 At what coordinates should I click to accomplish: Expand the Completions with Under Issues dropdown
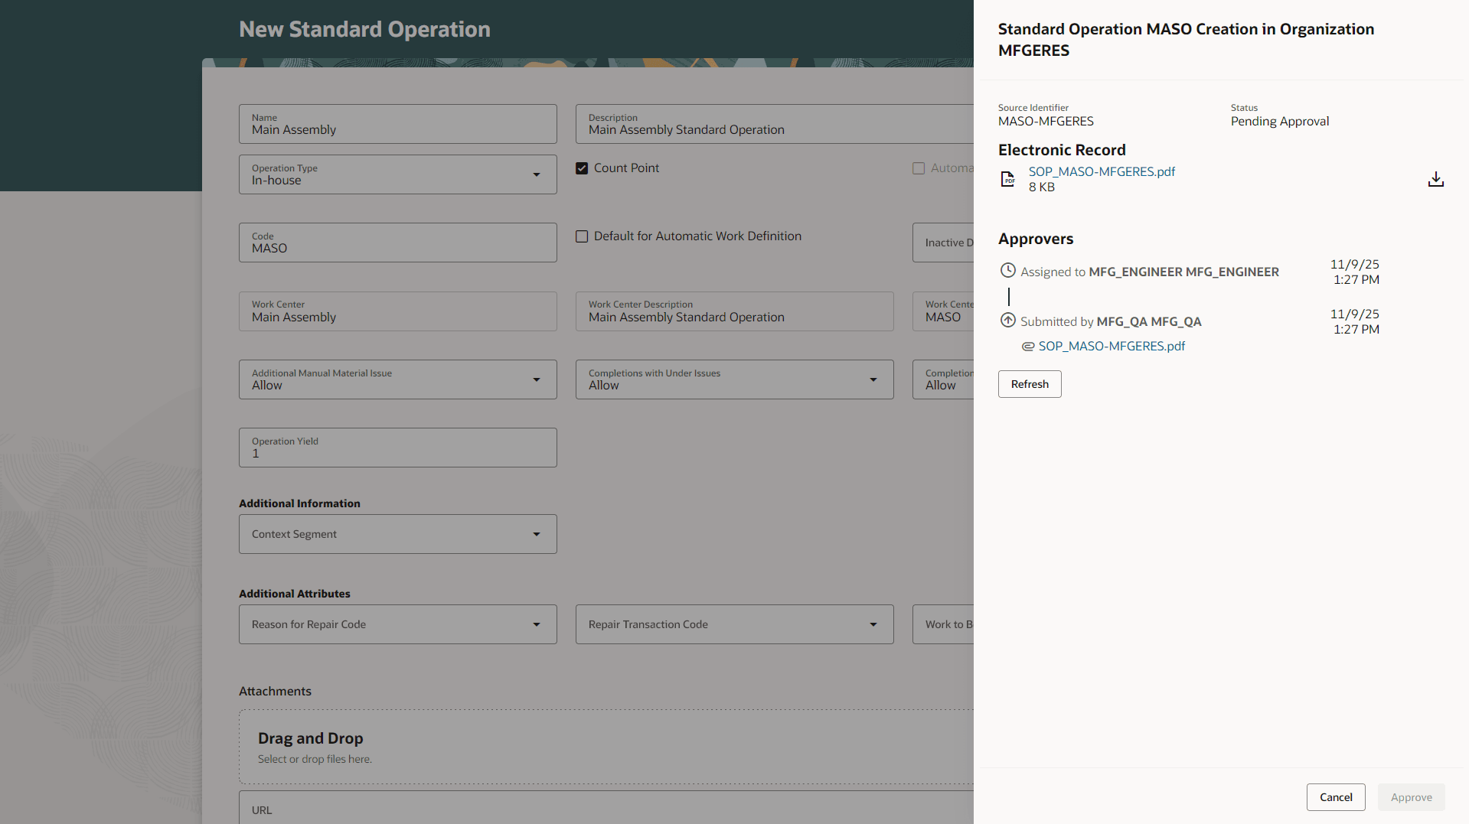click(873, 379)
